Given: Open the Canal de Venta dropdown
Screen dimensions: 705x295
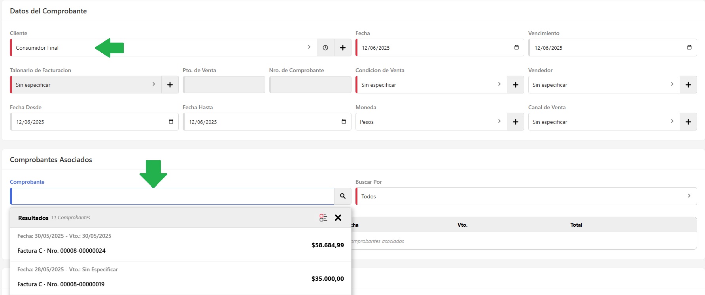Looking at the screenshot, I should [x=604, y=122].
